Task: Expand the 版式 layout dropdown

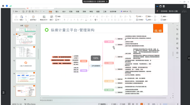Action: pos(52,20)
